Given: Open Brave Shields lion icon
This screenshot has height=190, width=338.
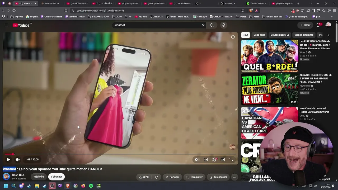Looking at the screenshot, I should pyautogui.click(x=251, y=11).
